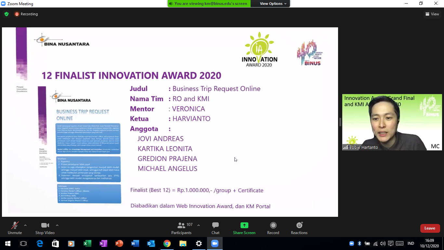
Task: Select Bobie Hartanto video thumbnail
Action: point(392,122)
